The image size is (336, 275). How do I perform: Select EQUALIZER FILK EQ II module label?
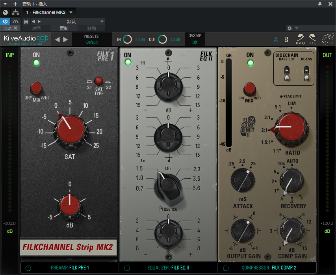pyautogui.click(x=168, y=268)
